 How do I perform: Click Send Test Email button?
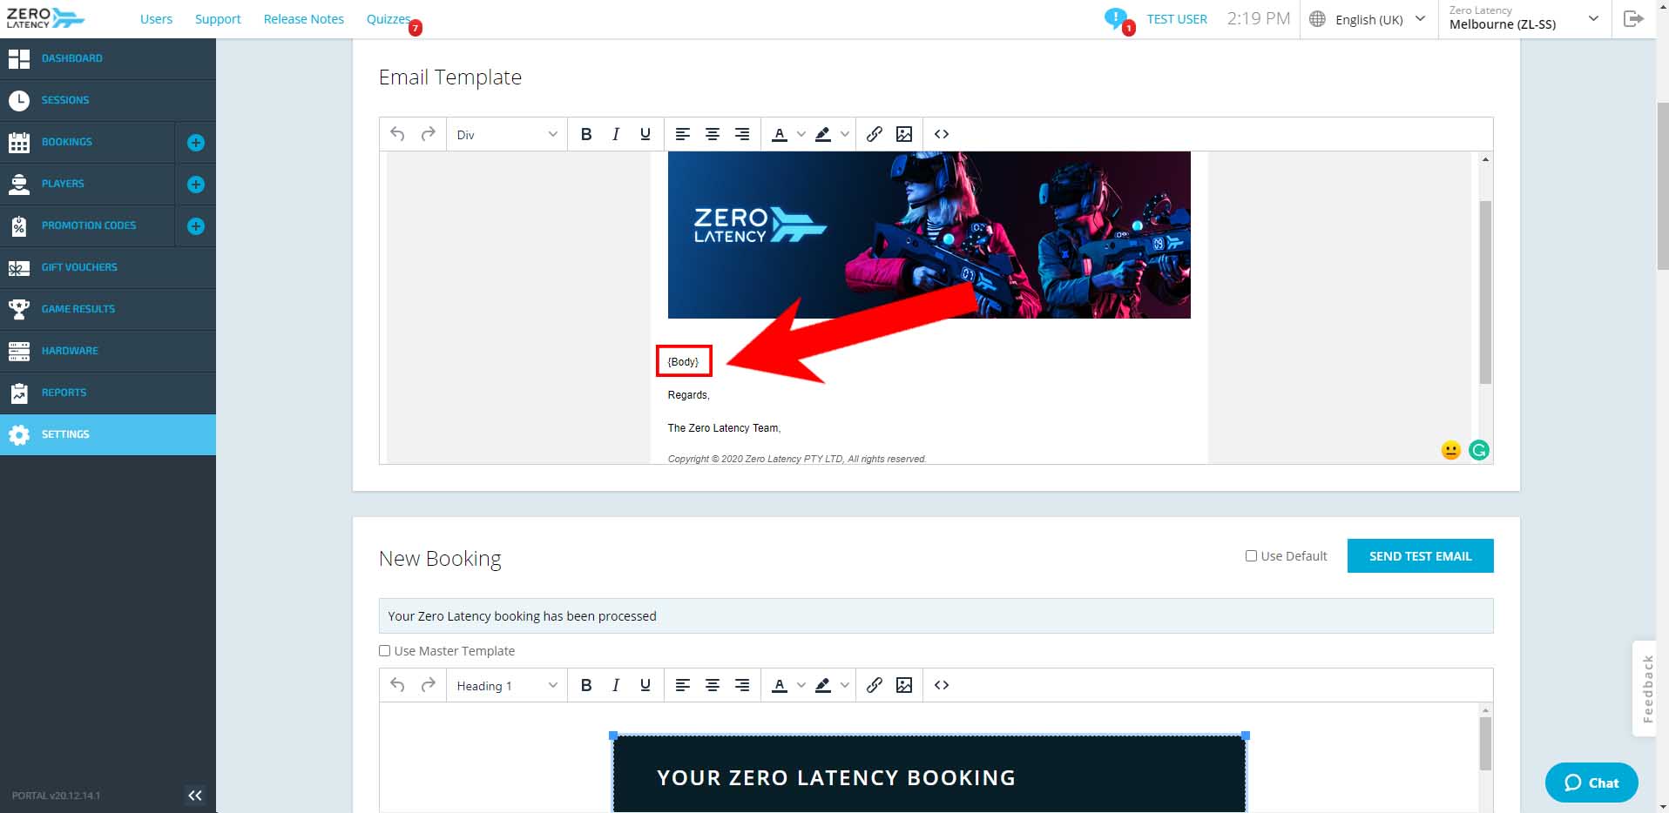click(x=1420, y=556)
